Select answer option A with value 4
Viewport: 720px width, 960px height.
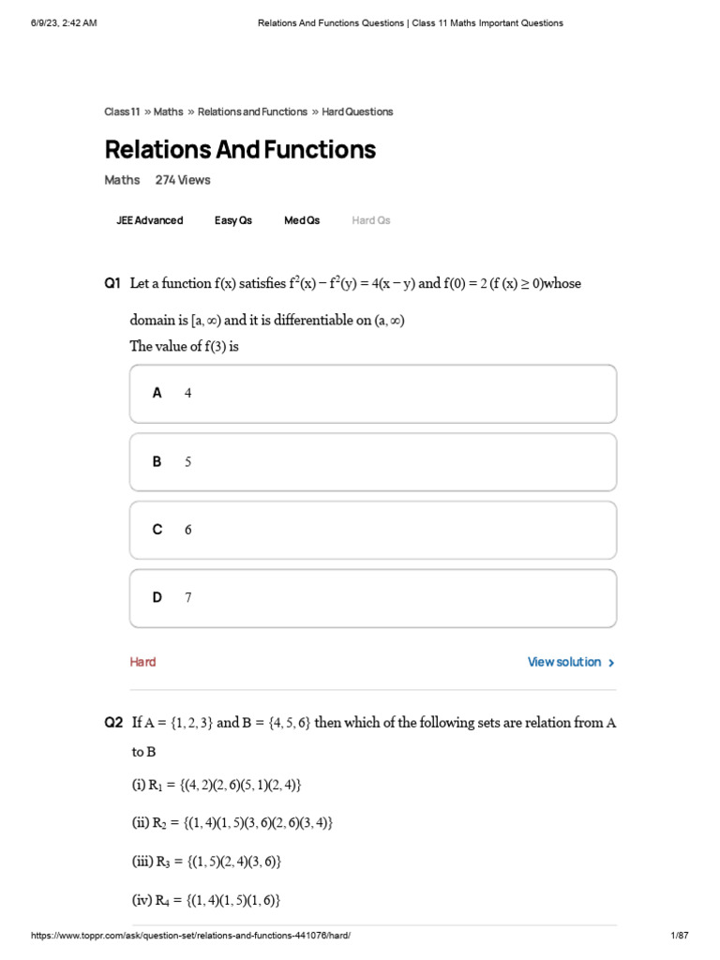(x=373, y=394)
